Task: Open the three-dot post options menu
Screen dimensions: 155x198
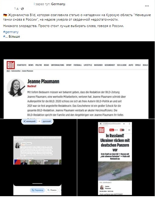Action: tap(147, 6)
